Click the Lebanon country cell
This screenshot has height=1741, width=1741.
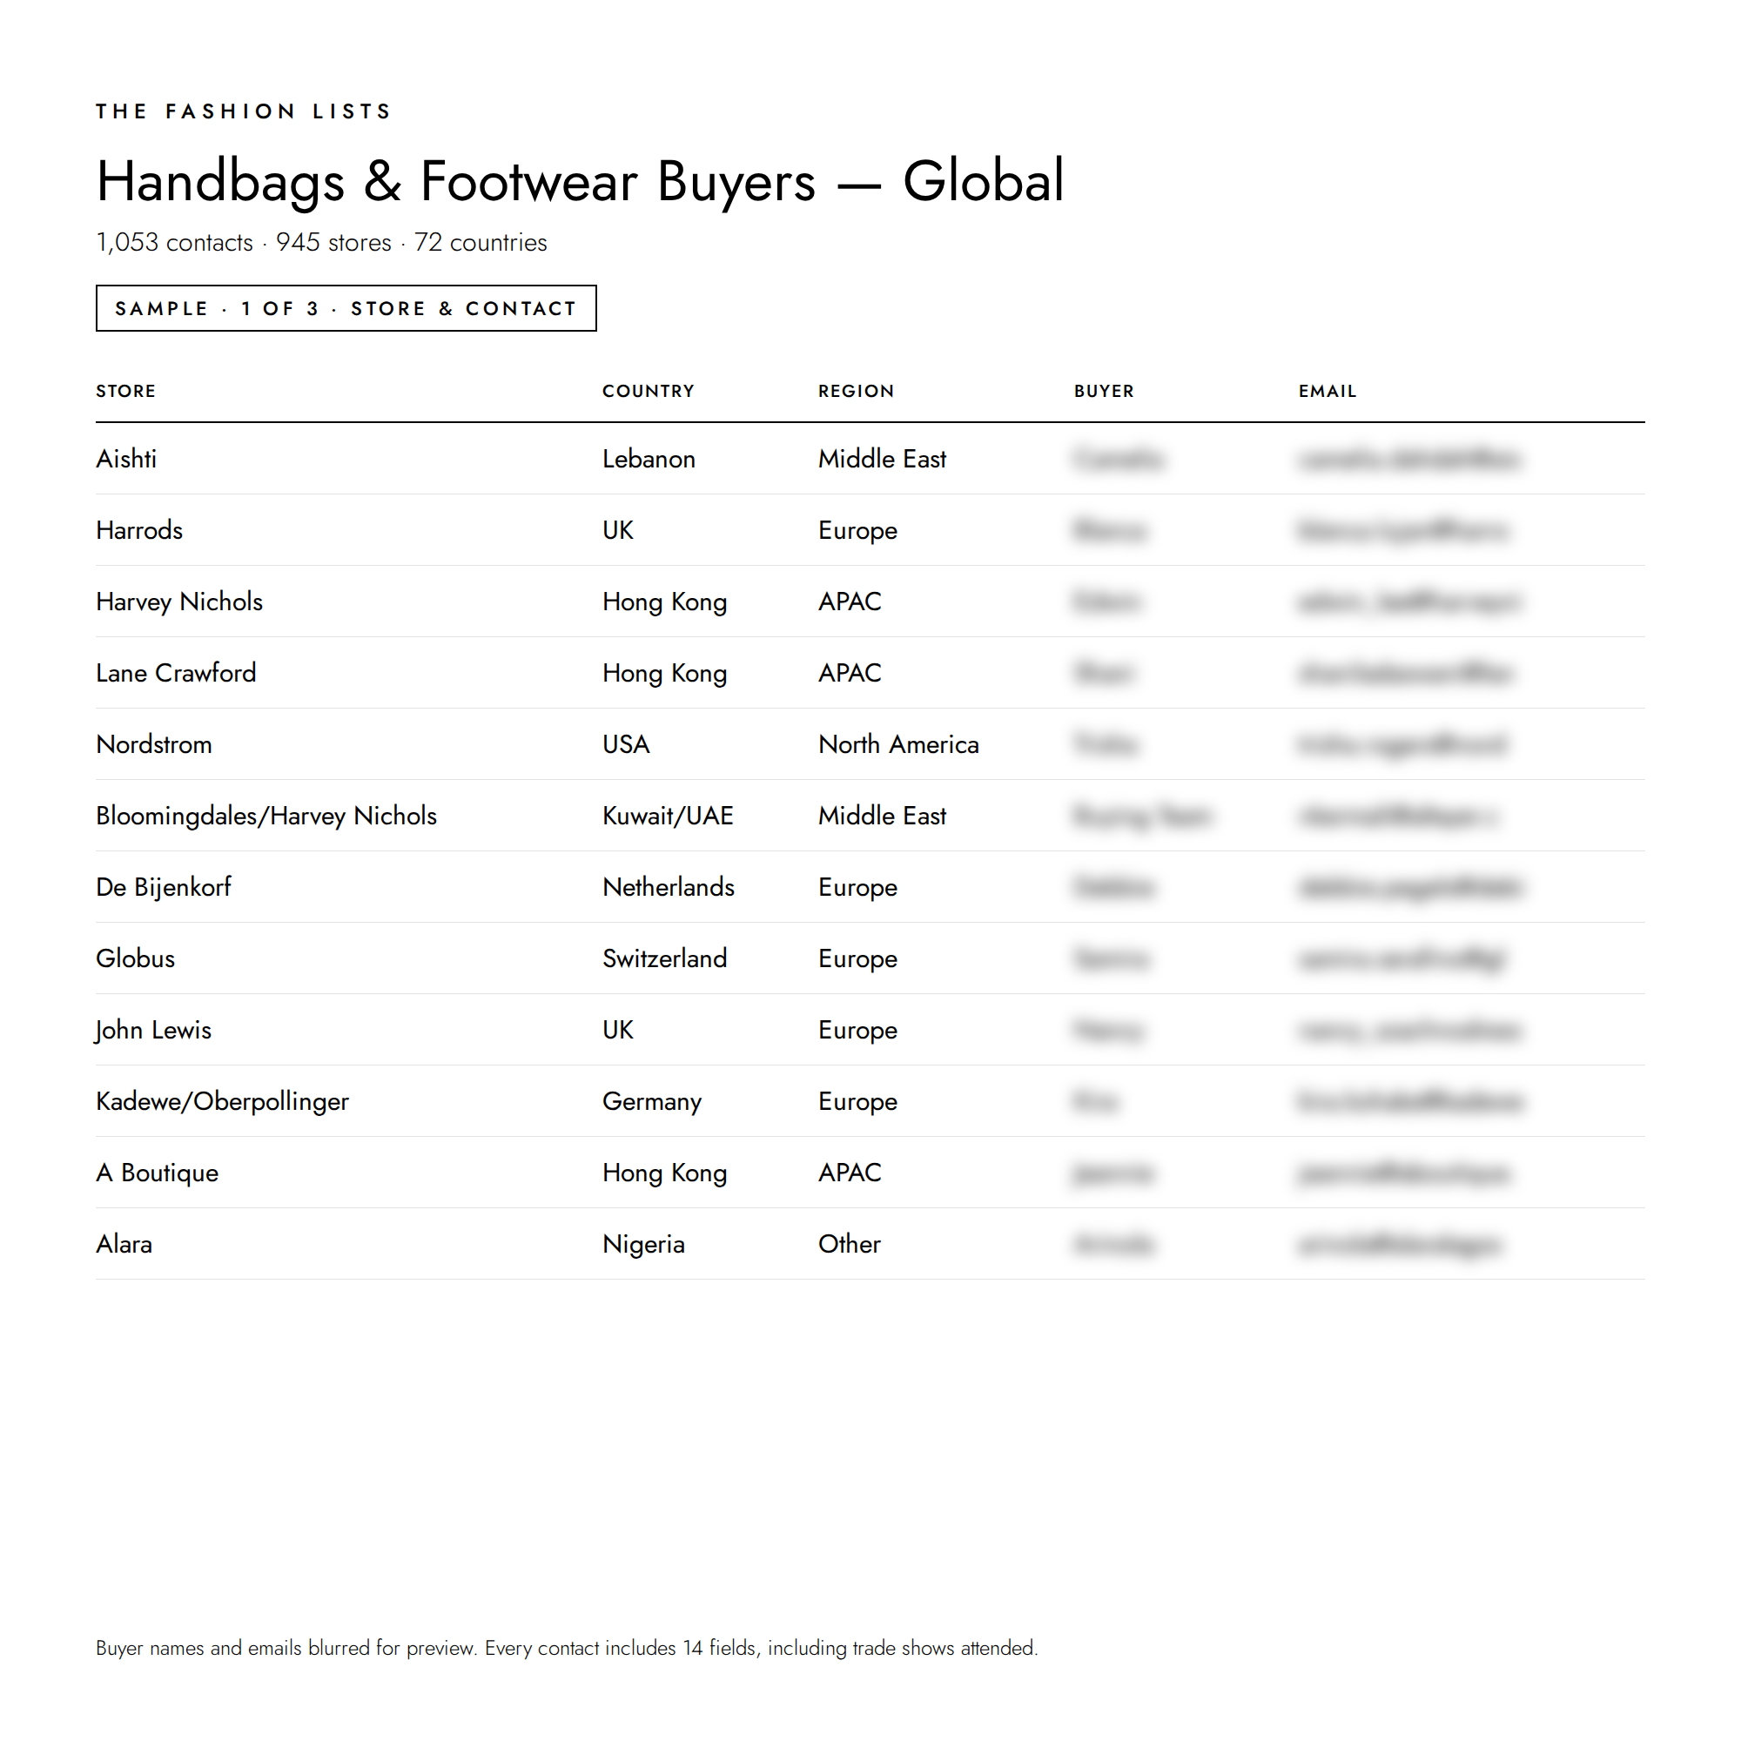649,459
